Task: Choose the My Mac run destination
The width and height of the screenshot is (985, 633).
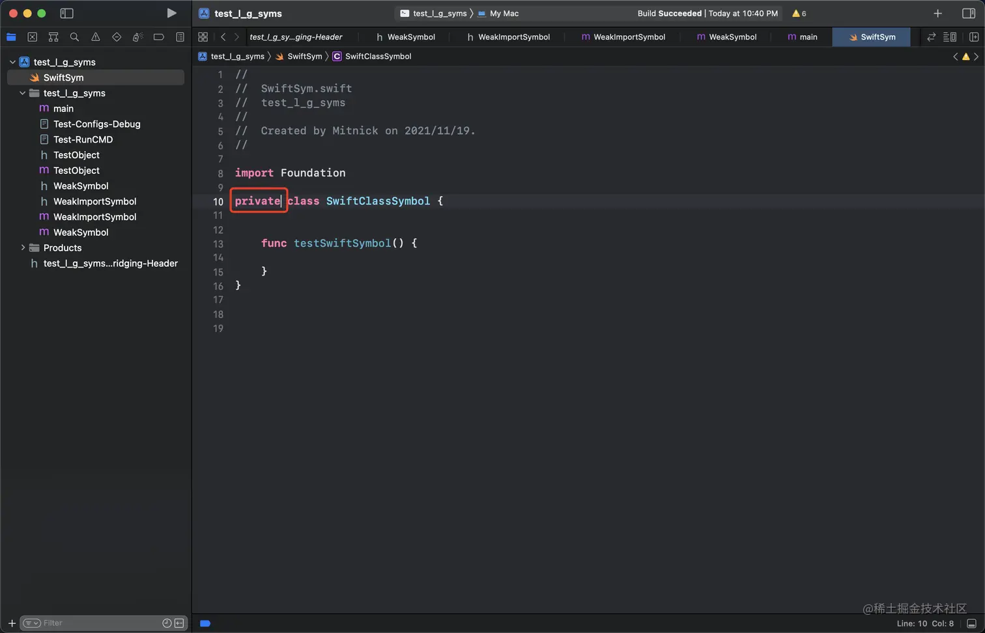Action: tap(498, 13)
